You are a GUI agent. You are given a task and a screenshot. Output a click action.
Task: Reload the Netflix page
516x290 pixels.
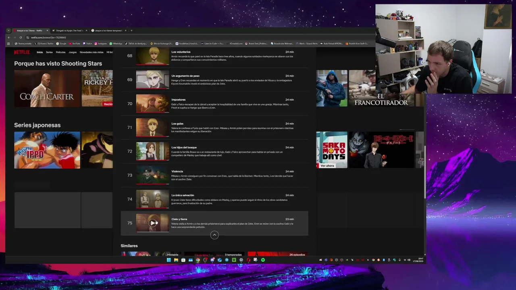[21, 37]
